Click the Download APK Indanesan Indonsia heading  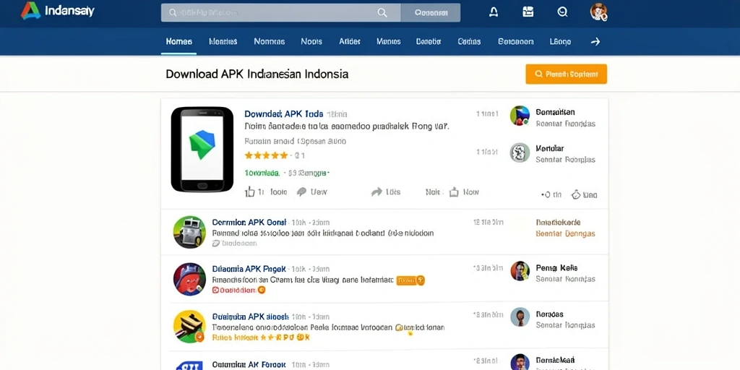[257, 74]
